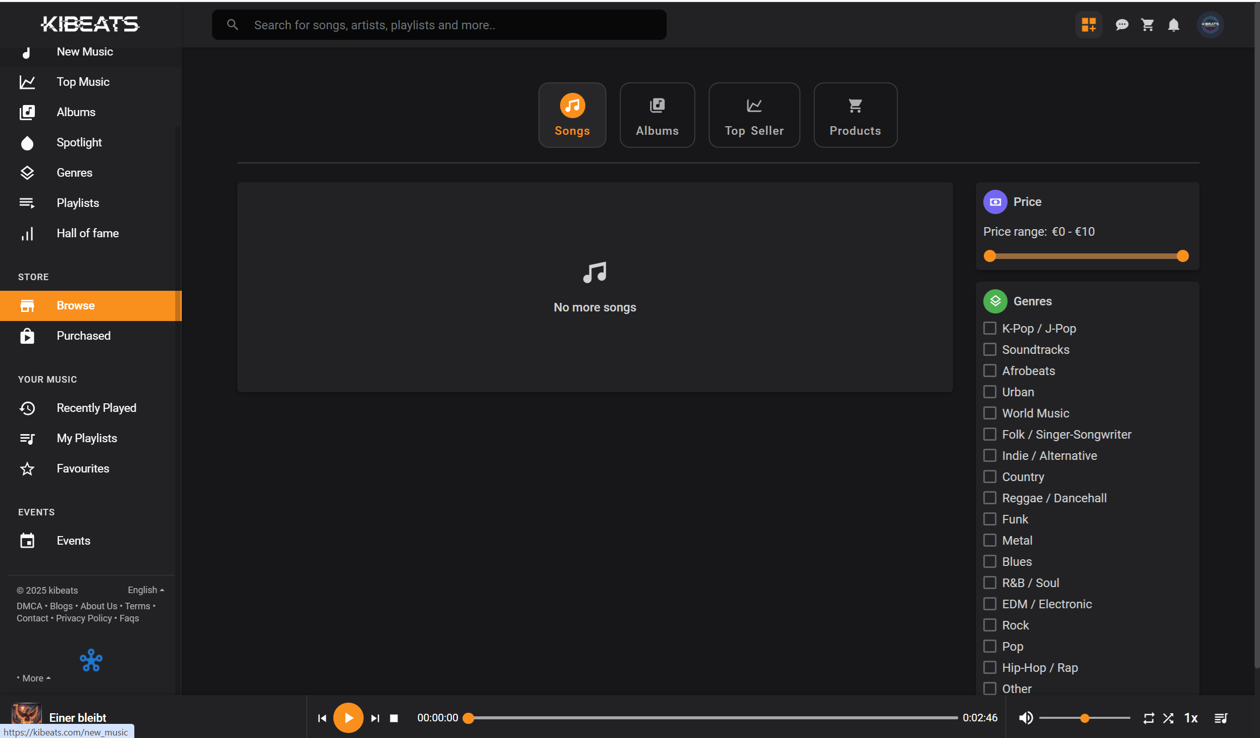Screen dimensions: 1260x738
Task: Mute audio with the speaker icon
Action: click(x=1026, y=718)
